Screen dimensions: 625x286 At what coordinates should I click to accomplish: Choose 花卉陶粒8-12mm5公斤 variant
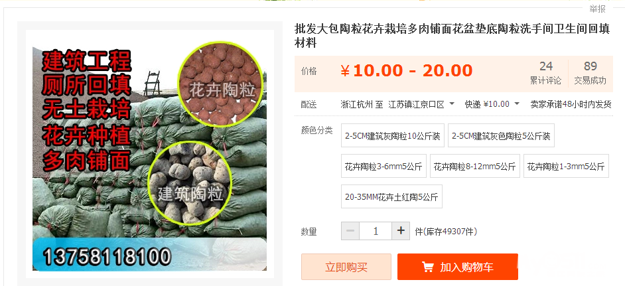coord(475,166)
